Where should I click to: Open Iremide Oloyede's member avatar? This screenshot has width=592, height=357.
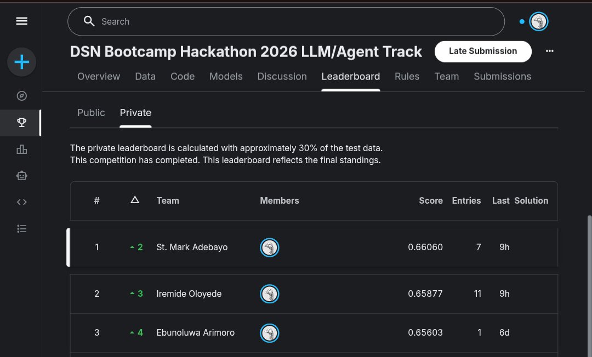coord(270,294)
